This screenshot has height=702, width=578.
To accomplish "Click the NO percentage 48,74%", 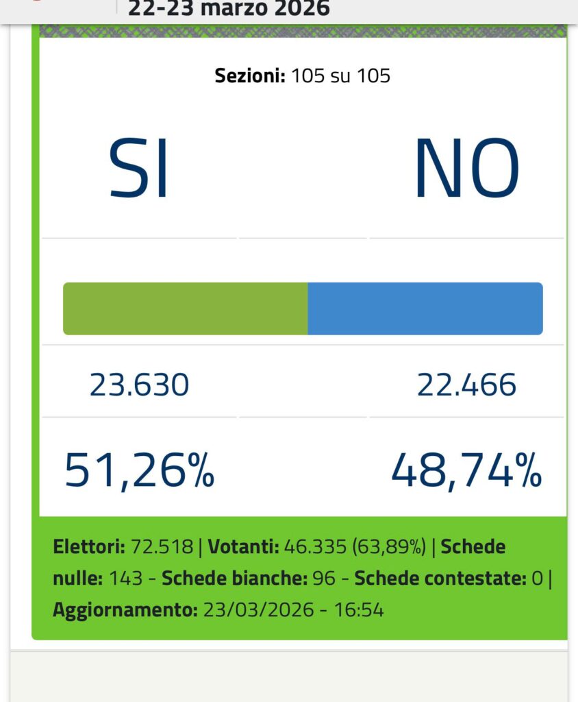I will click(466, 470).
